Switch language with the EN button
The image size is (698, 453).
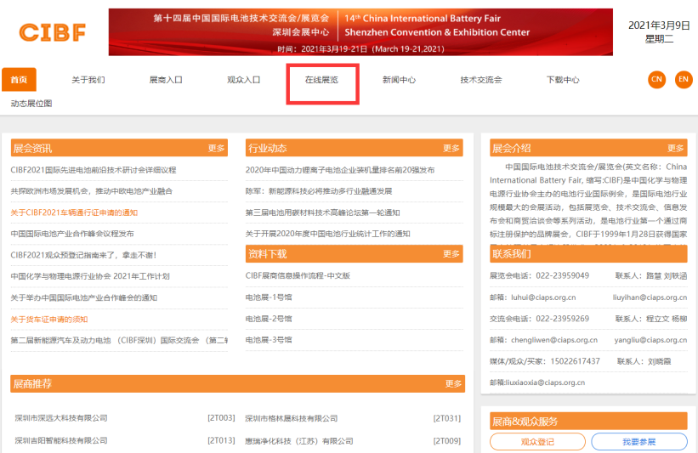(x=684, y=79)
